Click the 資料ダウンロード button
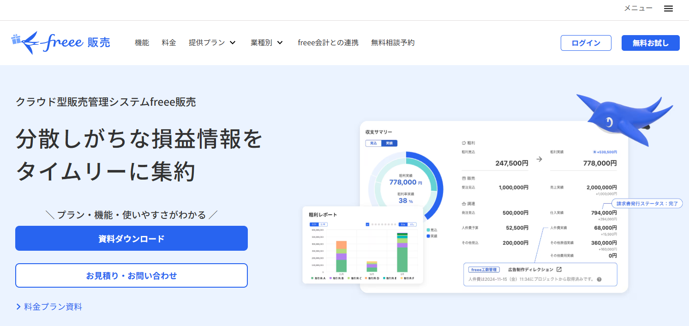Image resolution: width=689 pixels, height=326 pixels. [132, 238]
